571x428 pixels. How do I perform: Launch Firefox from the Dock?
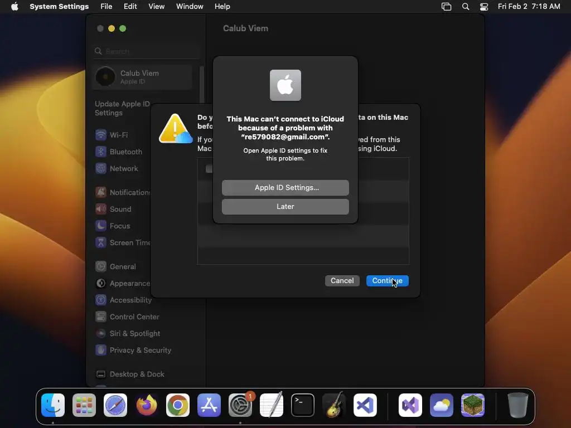click(147, 405)
